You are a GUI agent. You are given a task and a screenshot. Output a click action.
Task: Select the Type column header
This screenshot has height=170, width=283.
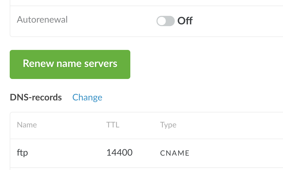168,125
